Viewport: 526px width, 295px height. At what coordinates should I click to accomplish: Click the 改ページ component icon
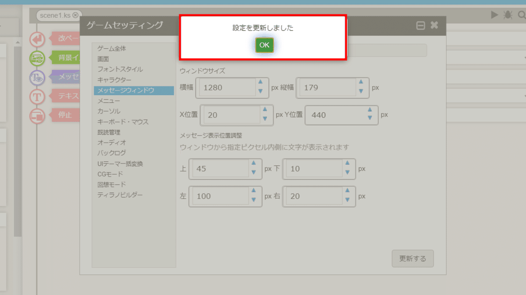click(38, 39)
